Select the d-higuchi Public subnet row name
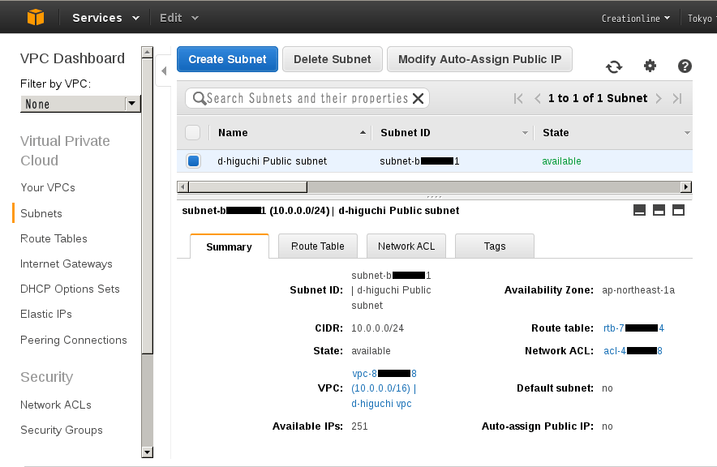This screenshot has width=717, height=467. 272,161
